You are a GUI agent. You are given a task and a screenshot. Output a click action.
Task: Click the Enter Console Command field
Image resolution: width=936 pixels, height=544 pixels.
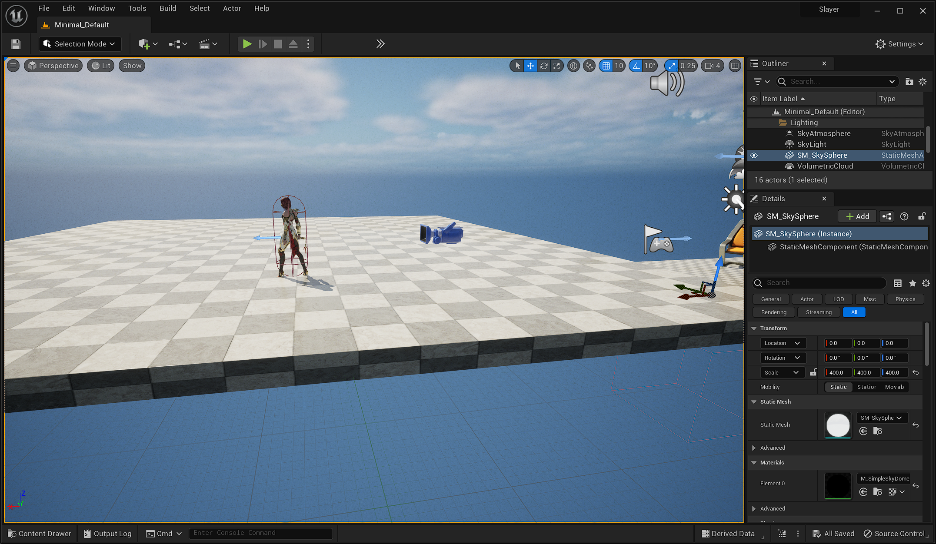(x=260, y=533)
